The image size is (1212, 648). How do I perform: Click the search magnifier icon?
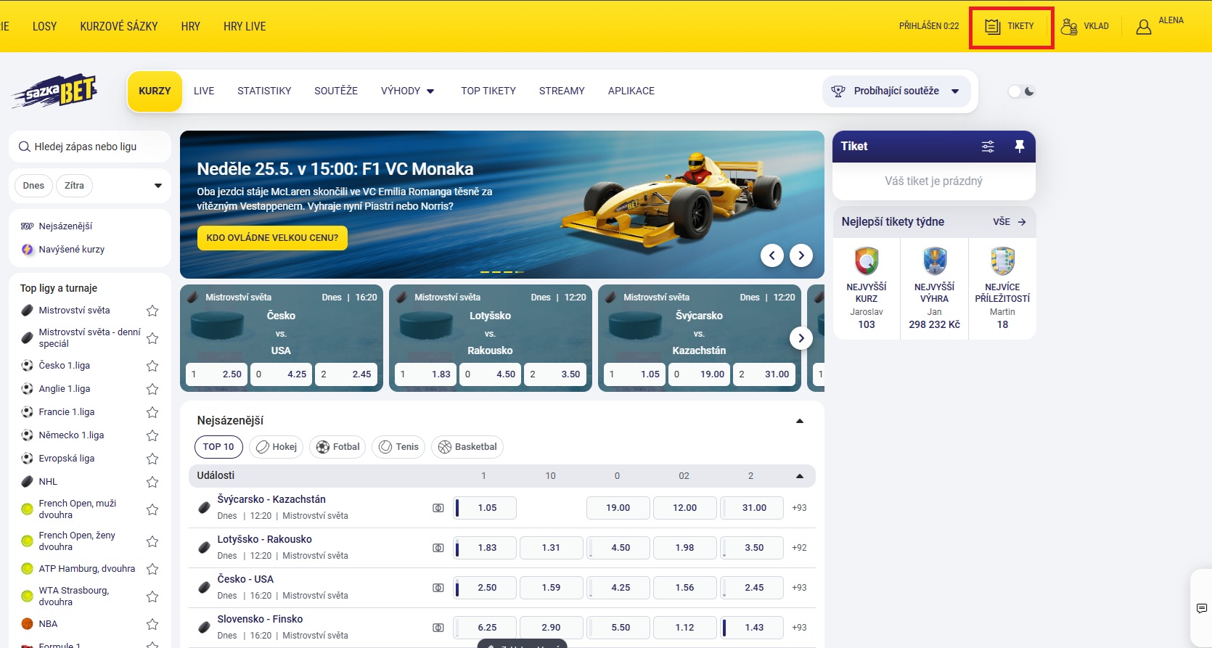click(25, 147)
